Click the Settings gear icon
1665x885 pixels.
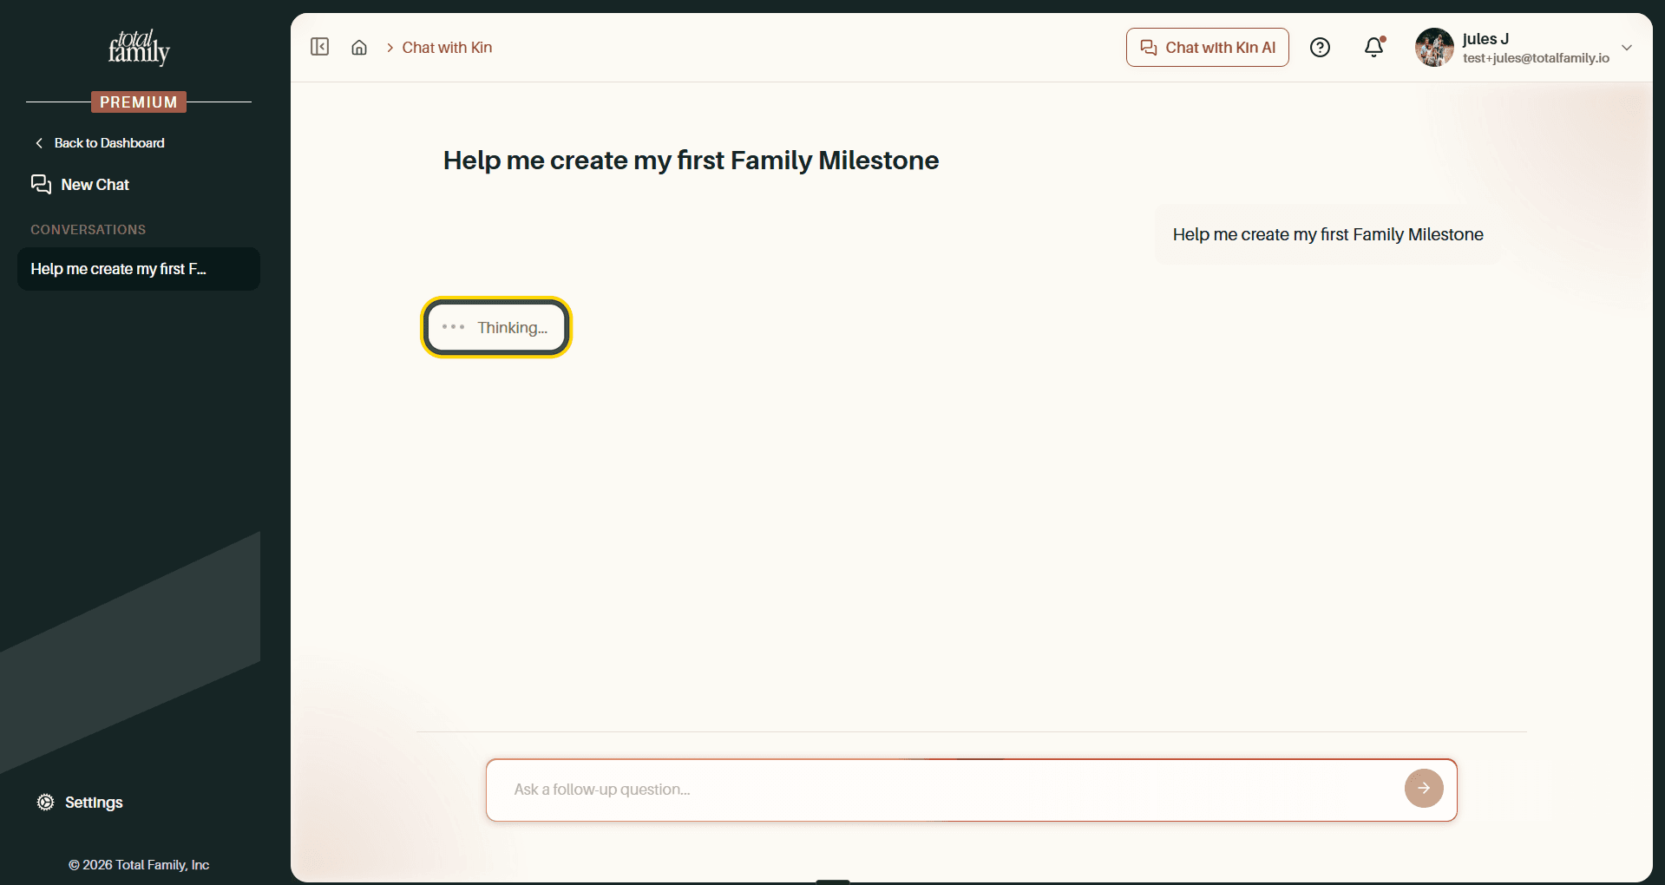[x=45, y=803]
